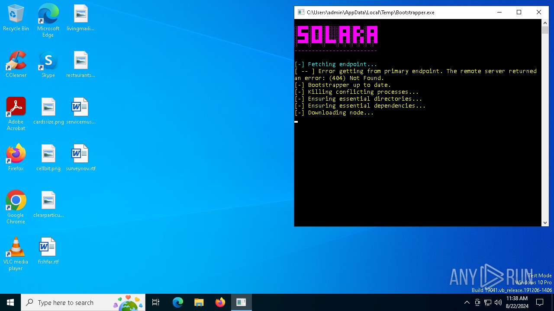Launch Firefox from desktop shortcut
The width and height of the screenshot is (554, 311).
[16, 158]
